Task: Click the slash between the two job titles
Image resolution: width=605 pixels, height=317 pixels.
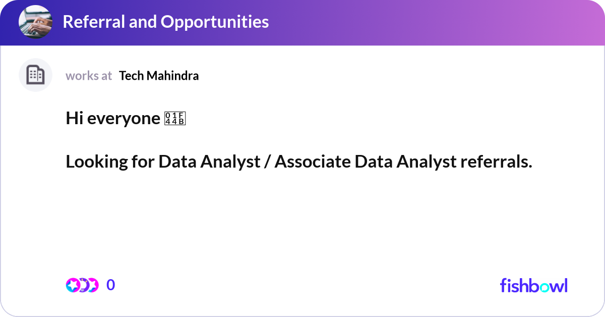Action: tap(267, 162)
